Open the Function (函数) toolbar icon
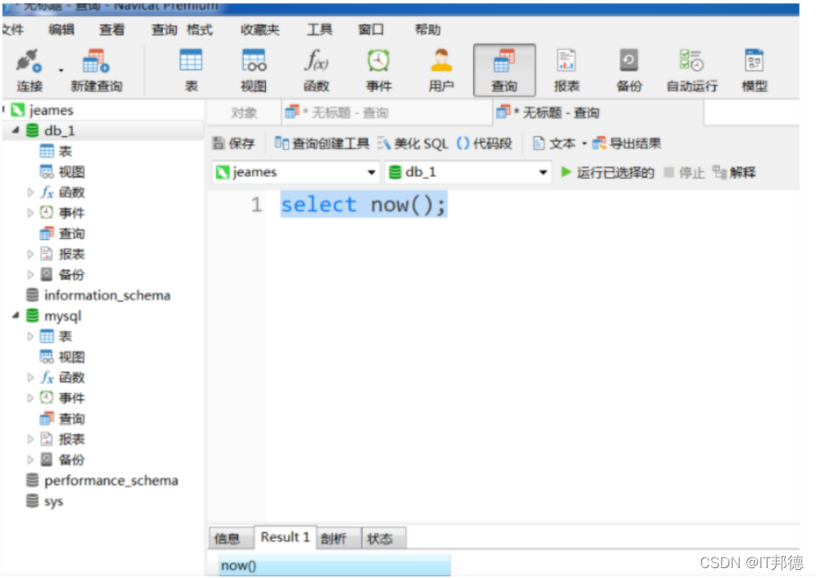Image resolution: width=816 pixels, height=578 pixels. tap(317, 70)
